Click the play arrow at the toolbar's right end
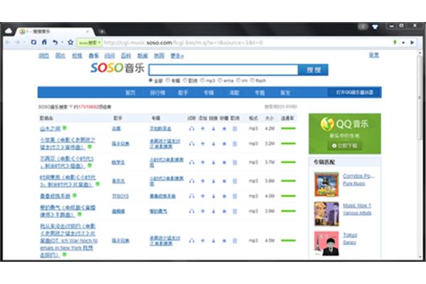The width and height of the screenshot is (426, 284). click(412, 43)
